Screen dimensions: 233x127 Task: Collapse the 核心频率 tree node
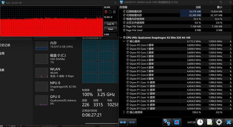tap(124, 41)
